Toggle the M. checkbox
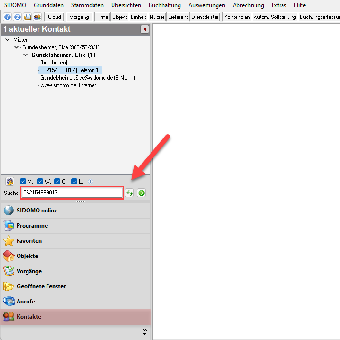 point(23,181)
